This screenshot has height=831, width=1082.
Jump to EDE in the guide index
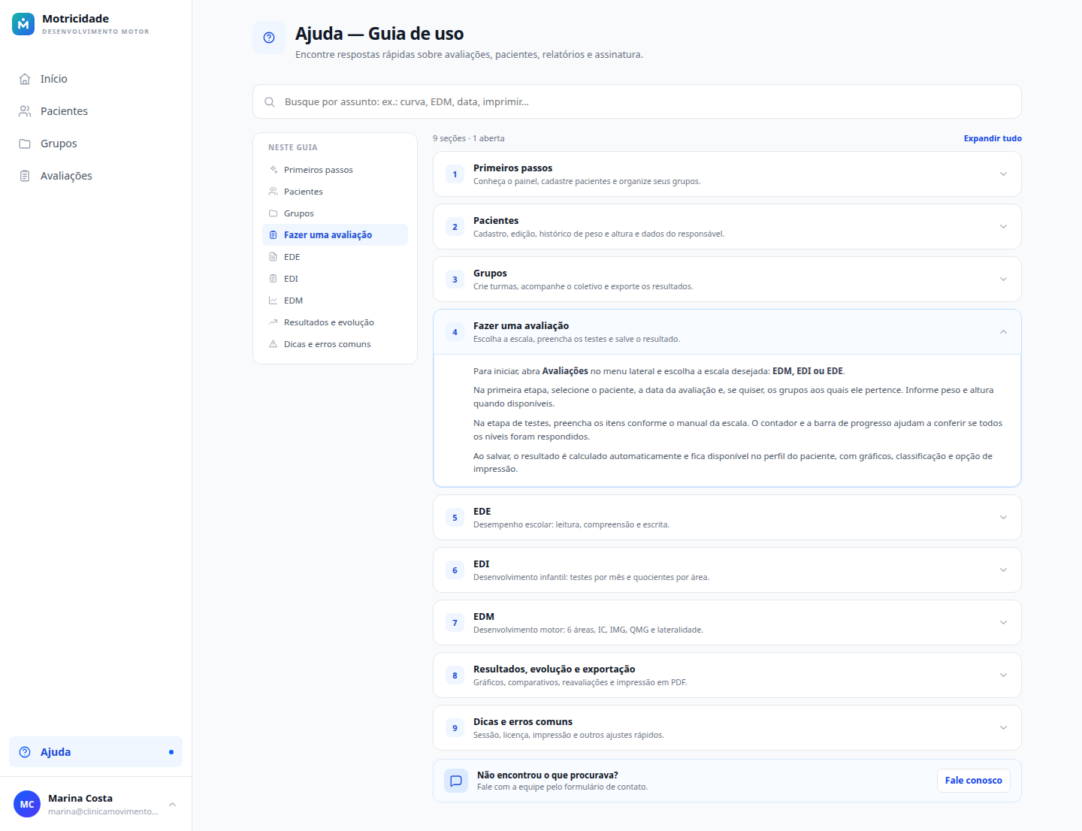click(335, 257)
